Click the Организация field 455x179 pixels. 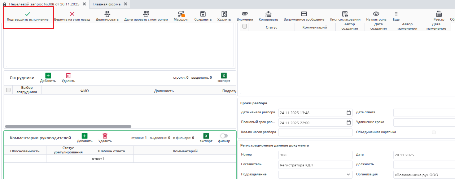424,174
